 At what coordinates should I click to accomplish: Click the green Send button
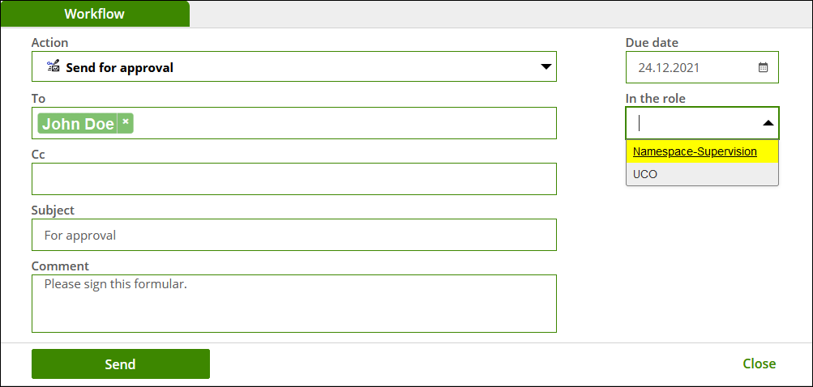[120, 364]
